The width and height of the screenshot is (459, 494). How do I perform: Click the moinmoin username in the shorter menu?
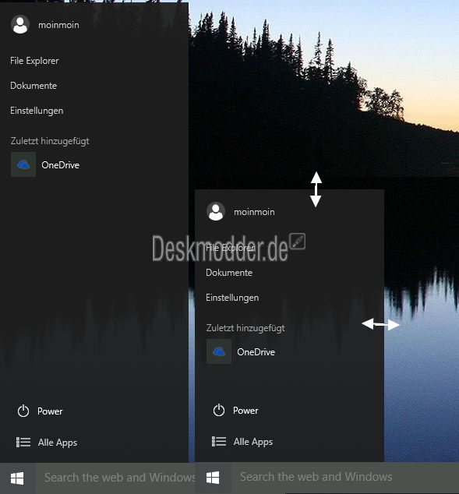254,212
